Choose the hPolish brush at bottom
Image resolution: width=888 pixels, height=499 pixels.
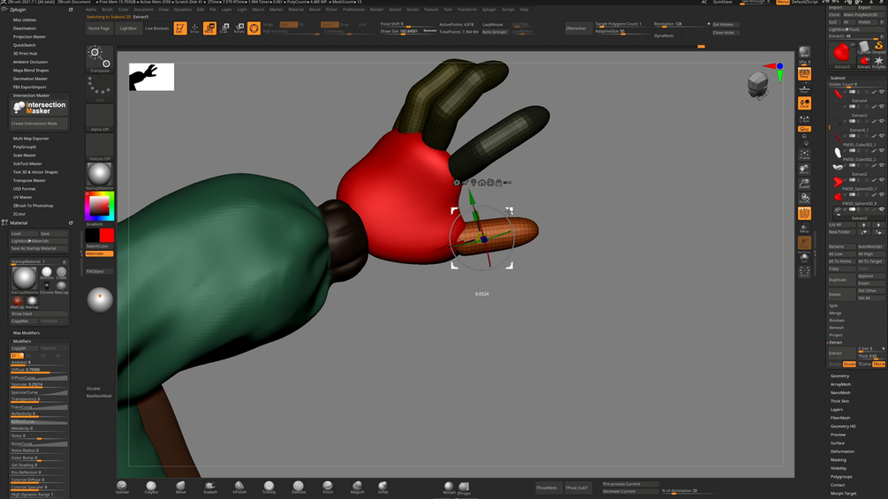239,488
